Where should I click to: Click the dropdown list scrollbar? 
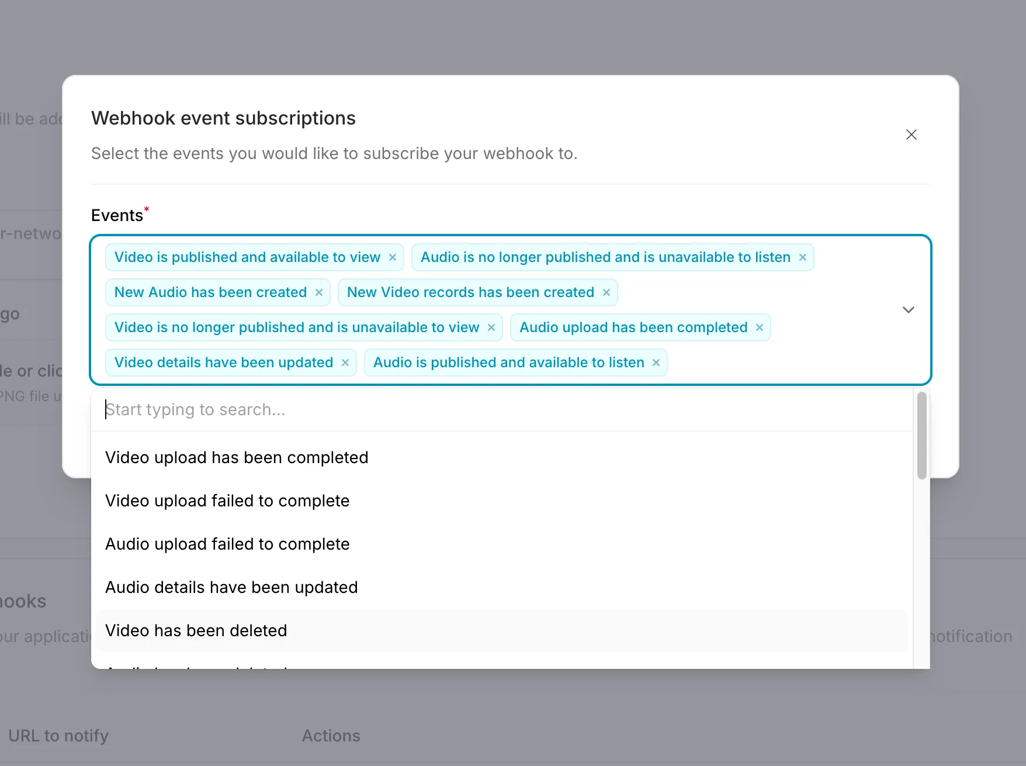pyautogui.click(x=921, y=436)
